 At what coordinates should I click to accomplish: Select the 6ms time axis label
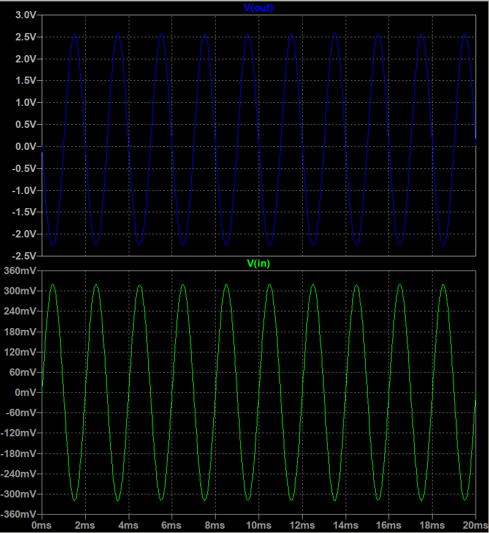pos(172,526)
